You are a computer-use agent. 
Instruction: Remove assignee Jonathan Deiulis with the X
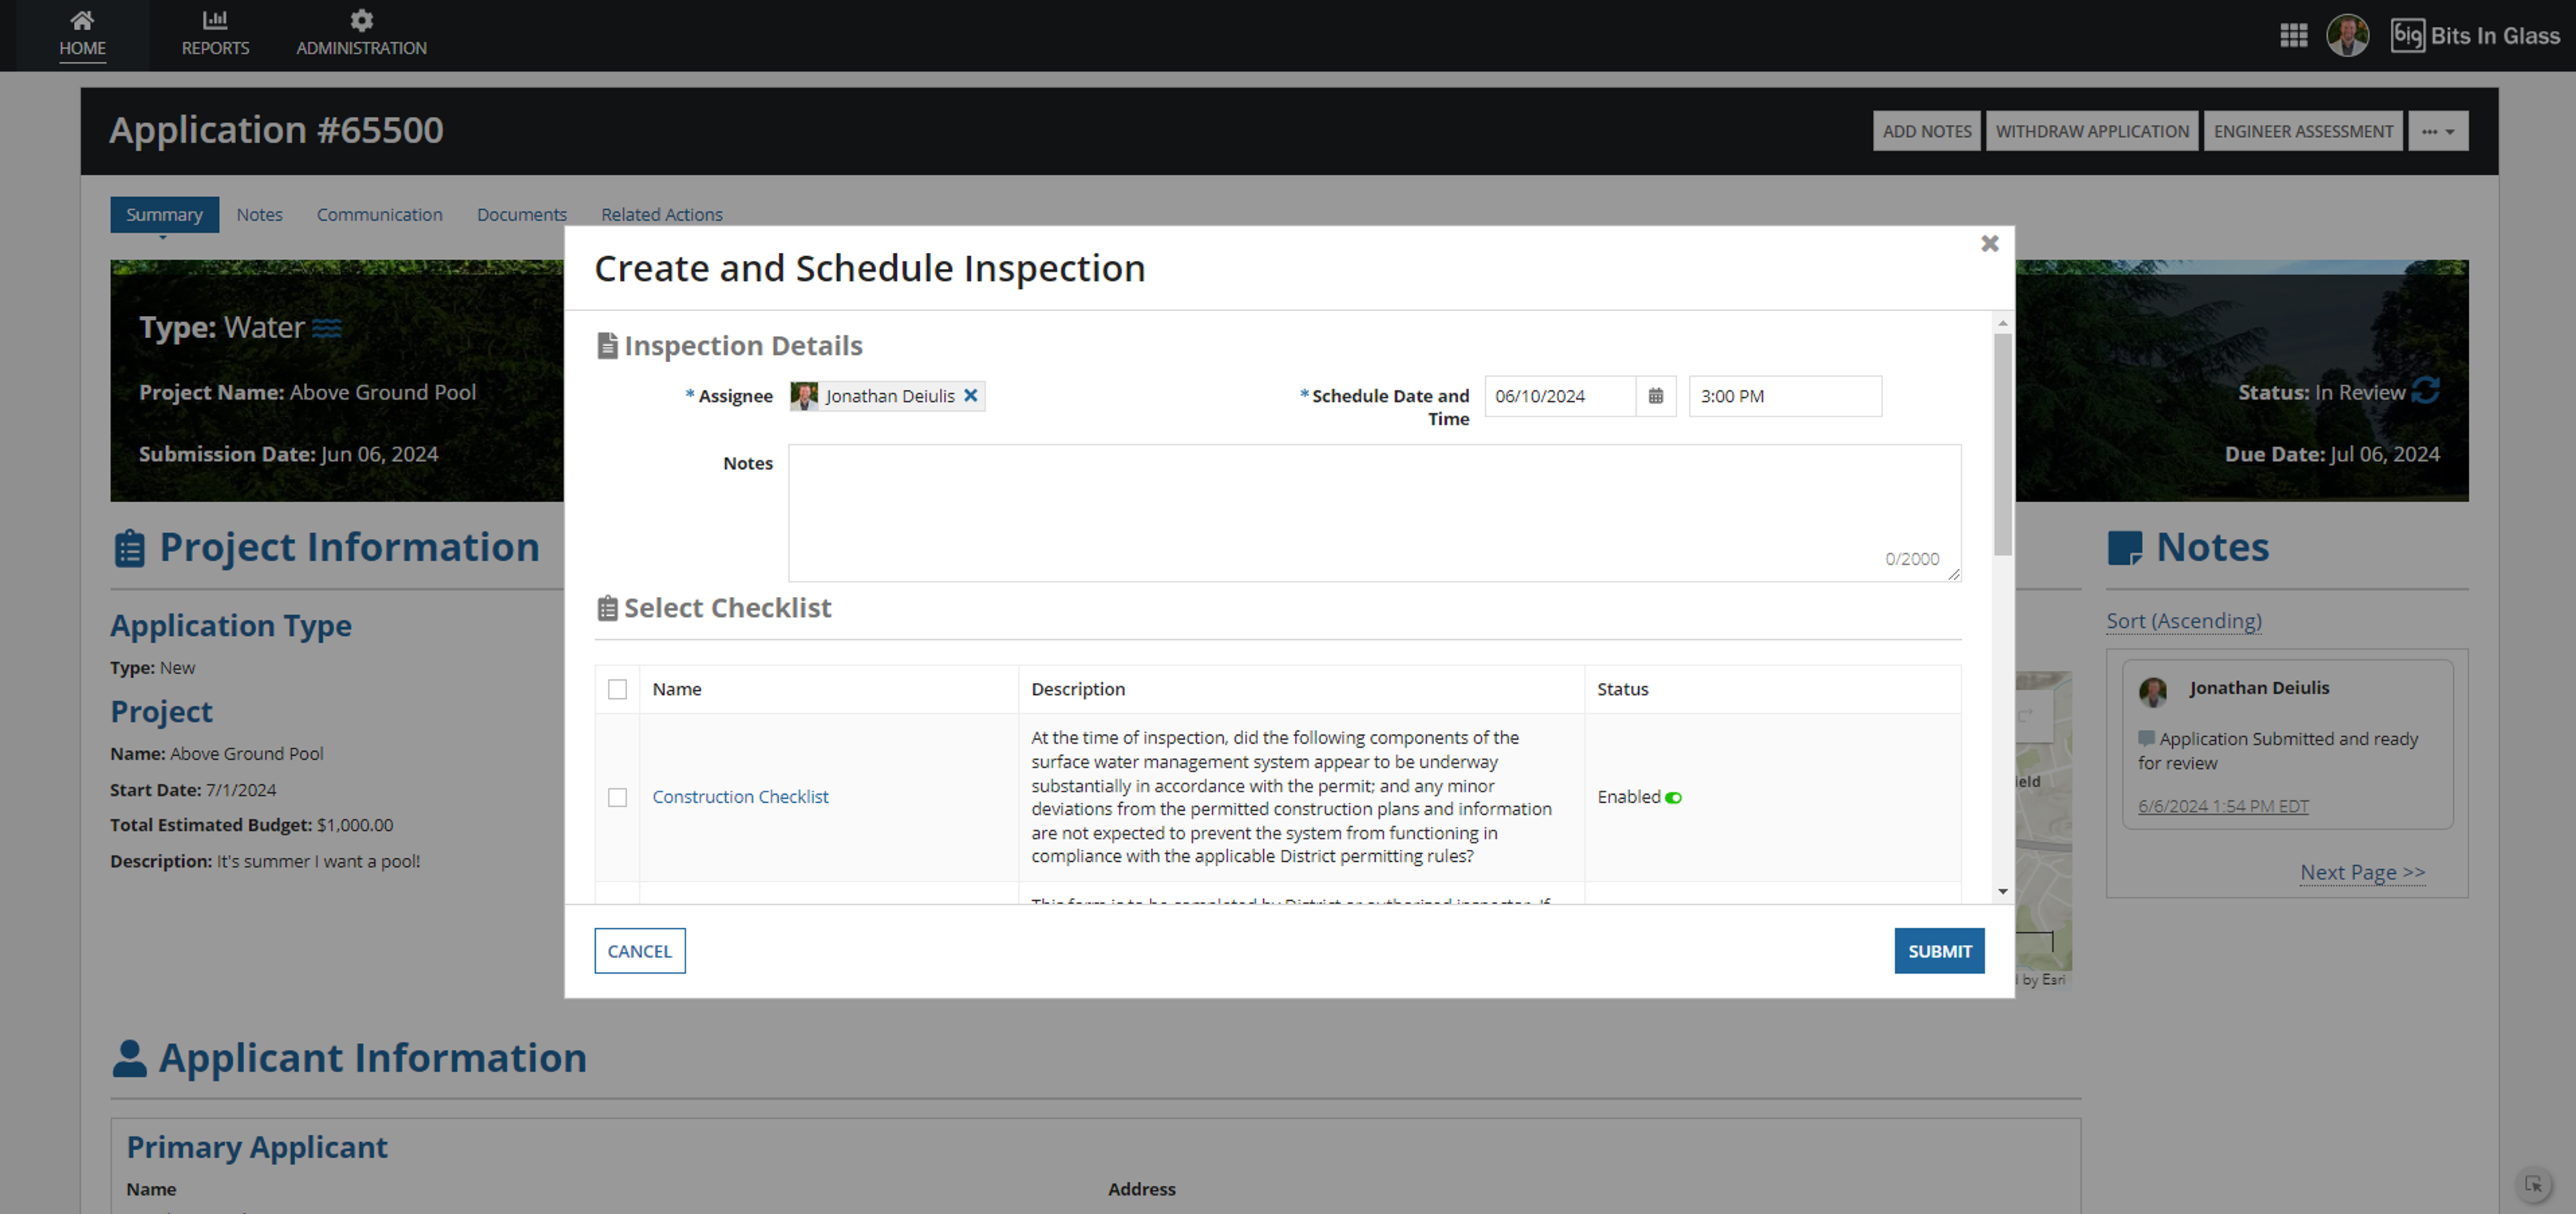click(x=970, y=396)
